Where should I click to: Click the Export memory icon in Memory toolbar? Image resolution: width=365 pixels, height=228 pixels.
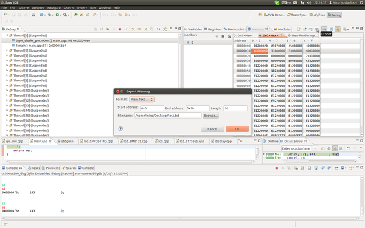[316, 29]
